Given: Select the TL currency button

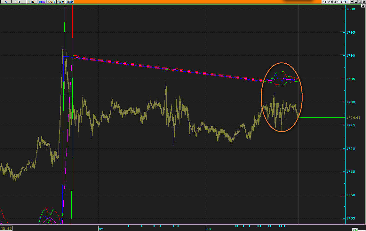Looking at the screenshot, I should click(x=19, y=2).
